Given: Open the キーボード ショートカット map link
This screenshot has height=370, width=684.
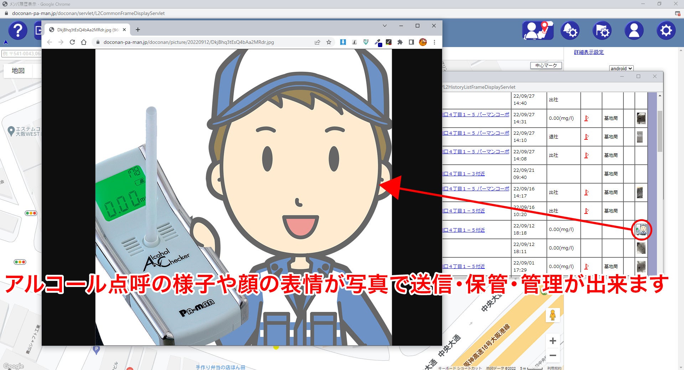Looking at the screenshot, I should point(460,368).
